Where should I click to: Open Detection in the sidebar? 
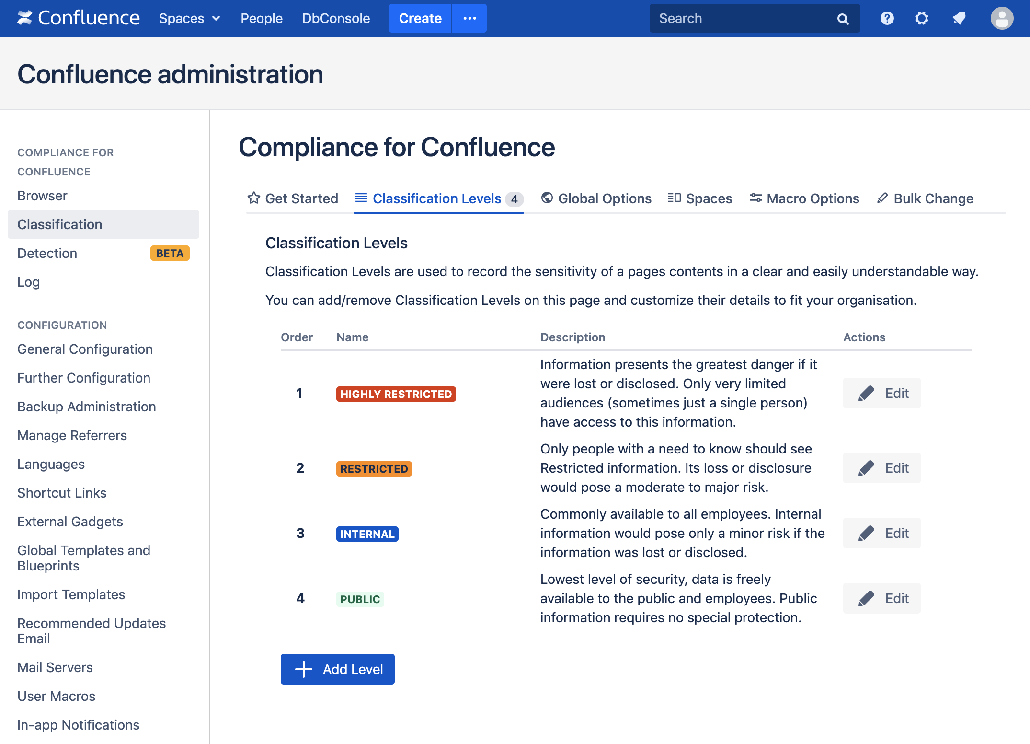coord(47,253)
